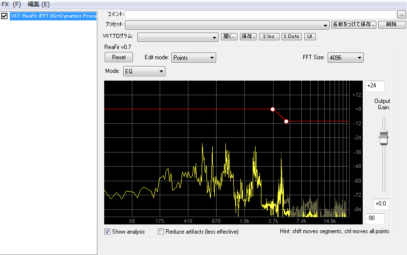Image resolution: width=407 pixels, height=255 pixels.
Task: Open the 編集 (E) menu
Action: (x=38, y=4)
